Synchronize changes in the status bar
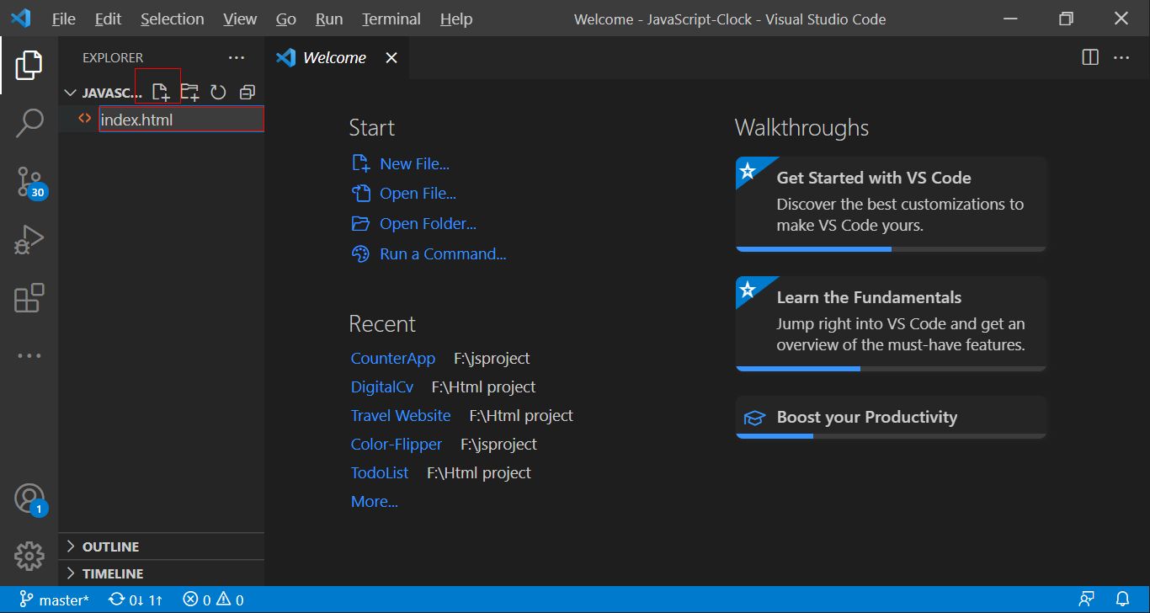This screenshot has height=613, width=1150. [136, 600]
